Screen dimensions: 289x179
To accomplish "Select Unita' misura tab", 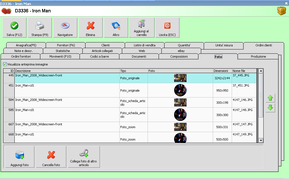I will (224, 45).
